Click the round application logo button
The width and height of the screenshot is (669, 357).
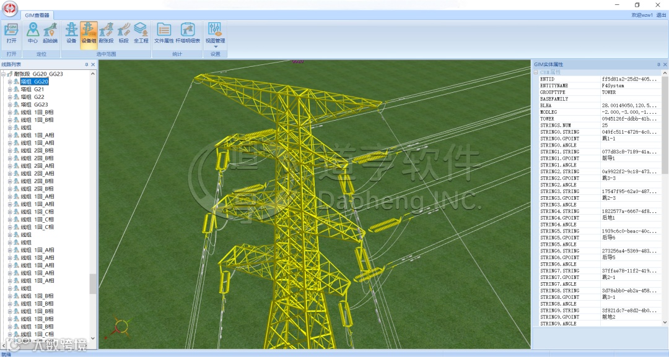click(9, 9)
